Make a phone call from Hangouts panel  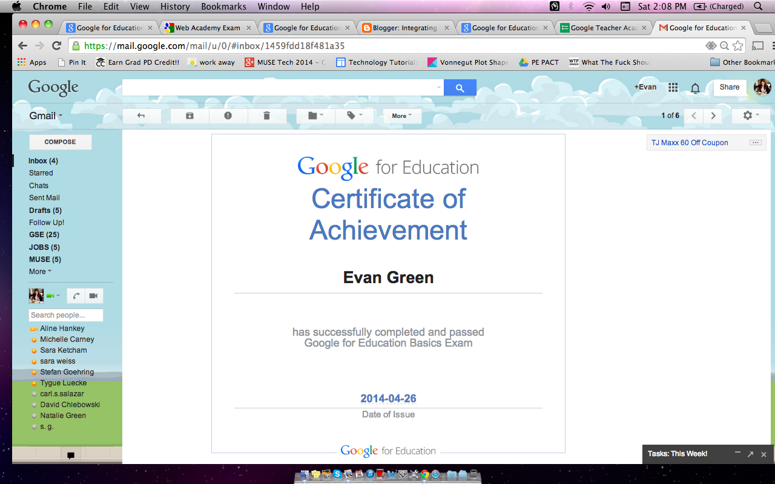[x=76, y=296]
